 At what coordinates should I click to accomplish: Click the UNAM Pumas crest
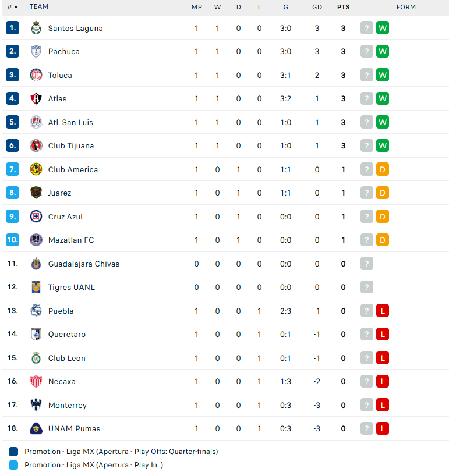pos(36,428)
